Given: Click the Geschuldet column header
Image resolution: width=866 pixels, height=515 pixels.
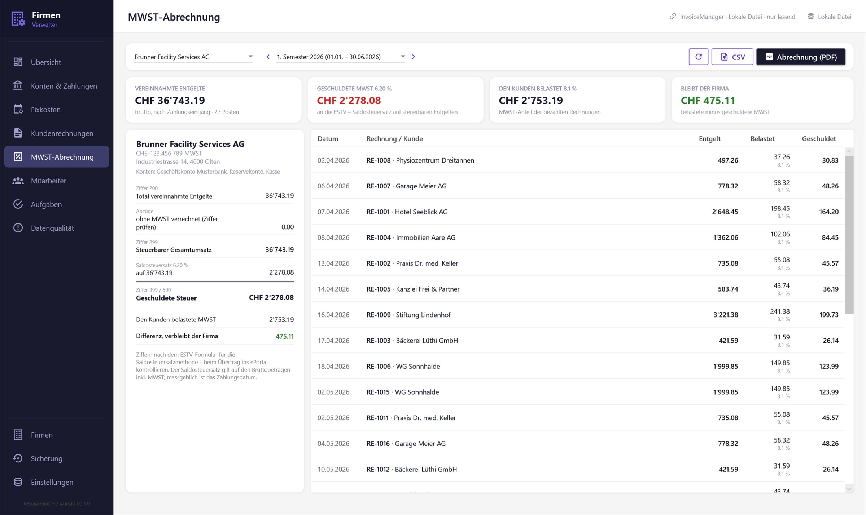Looking at the screenshot, I should click(x=819, y=138).
